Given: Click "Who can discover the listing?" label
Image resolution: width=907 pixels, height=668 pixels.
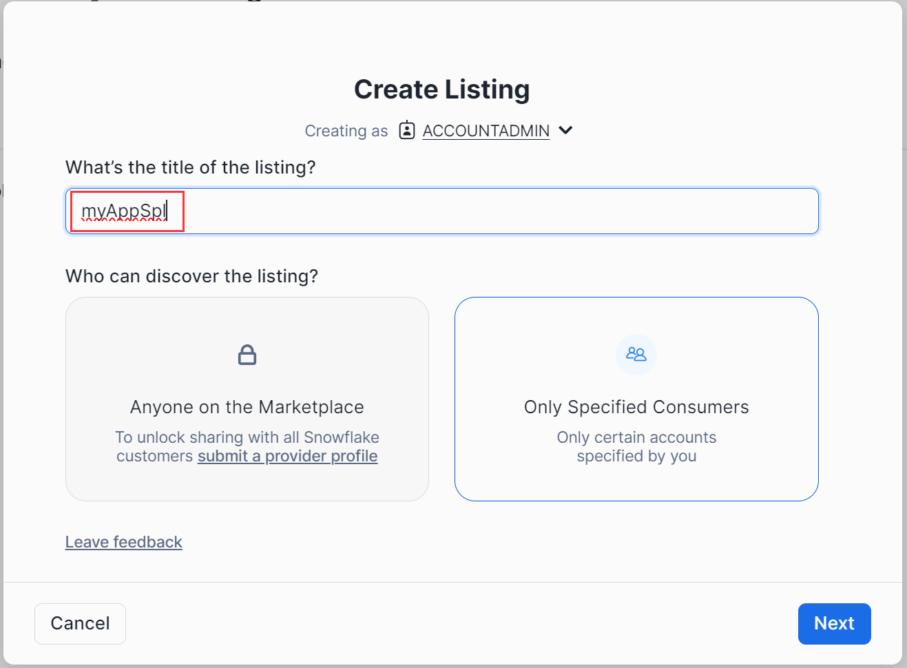Looking at the screenshot, I should click(191, 276).
